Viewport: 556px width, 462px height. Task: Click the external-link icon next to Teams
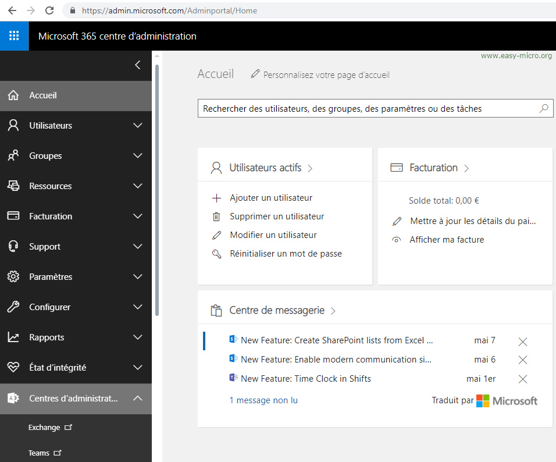pyautogui.click(x=58, y=453)
